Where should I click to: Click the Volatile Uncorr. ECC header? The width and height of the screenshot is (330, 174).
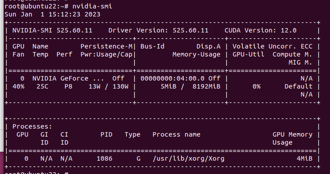[272, 46]
